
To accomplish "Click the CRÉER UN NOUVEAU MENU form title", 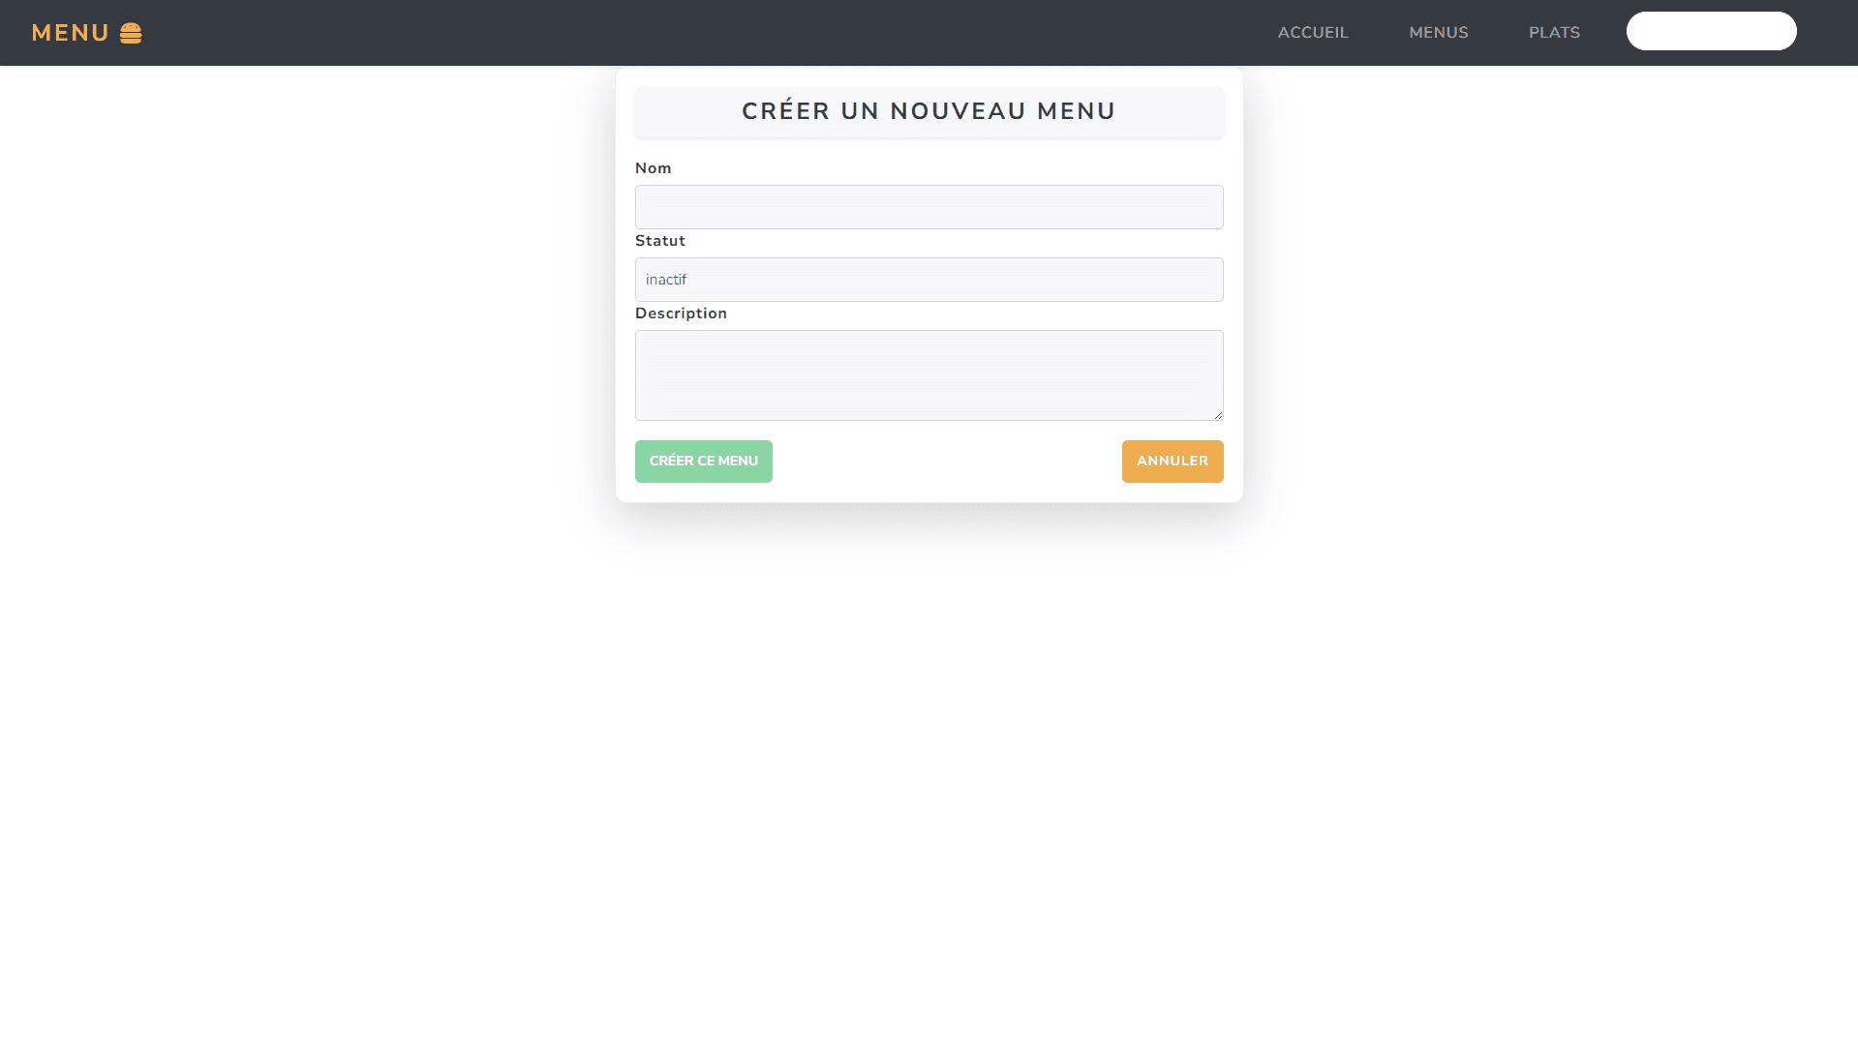I will (x=929, y=110).
